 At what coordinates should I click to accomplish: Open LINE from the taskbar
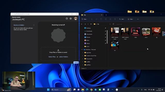pos(100,90)
